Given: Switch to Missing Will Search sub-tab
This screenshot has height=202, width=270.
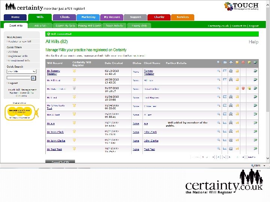Looking at the screenshot, I should [x=90, y=25].
